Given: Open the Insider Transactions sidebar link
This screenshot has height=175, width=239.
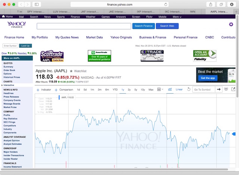Looking at the screenshot, I should coord(14,155).
